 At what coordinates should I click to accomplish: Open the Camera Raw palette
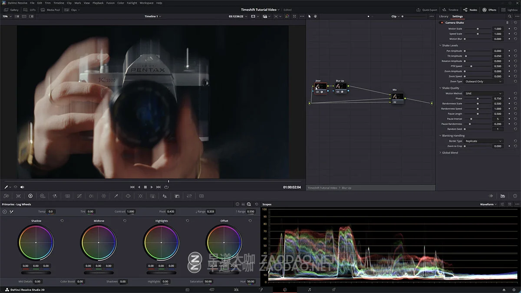pyautogui.click(x=6, y=196)
